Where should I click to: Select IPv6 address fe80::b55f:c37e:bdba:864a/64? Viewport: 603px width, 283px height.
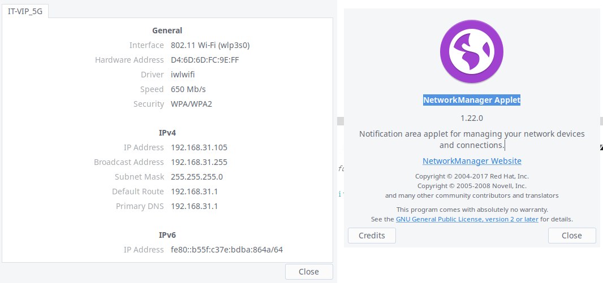pos(227,250)
